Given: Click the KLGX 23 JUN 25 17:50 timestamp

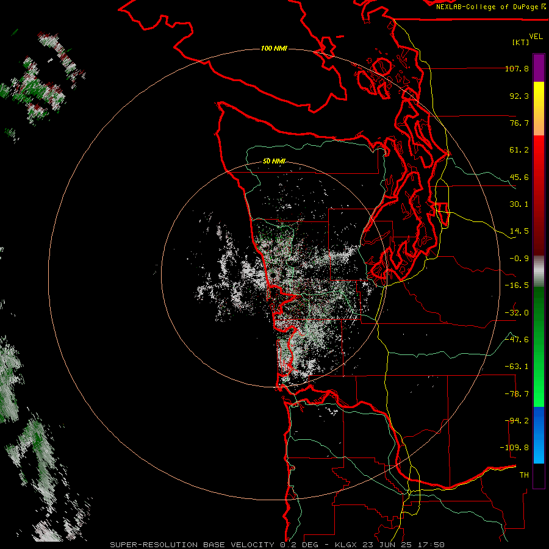Looking at the screenshot, I should pos(390,545).
